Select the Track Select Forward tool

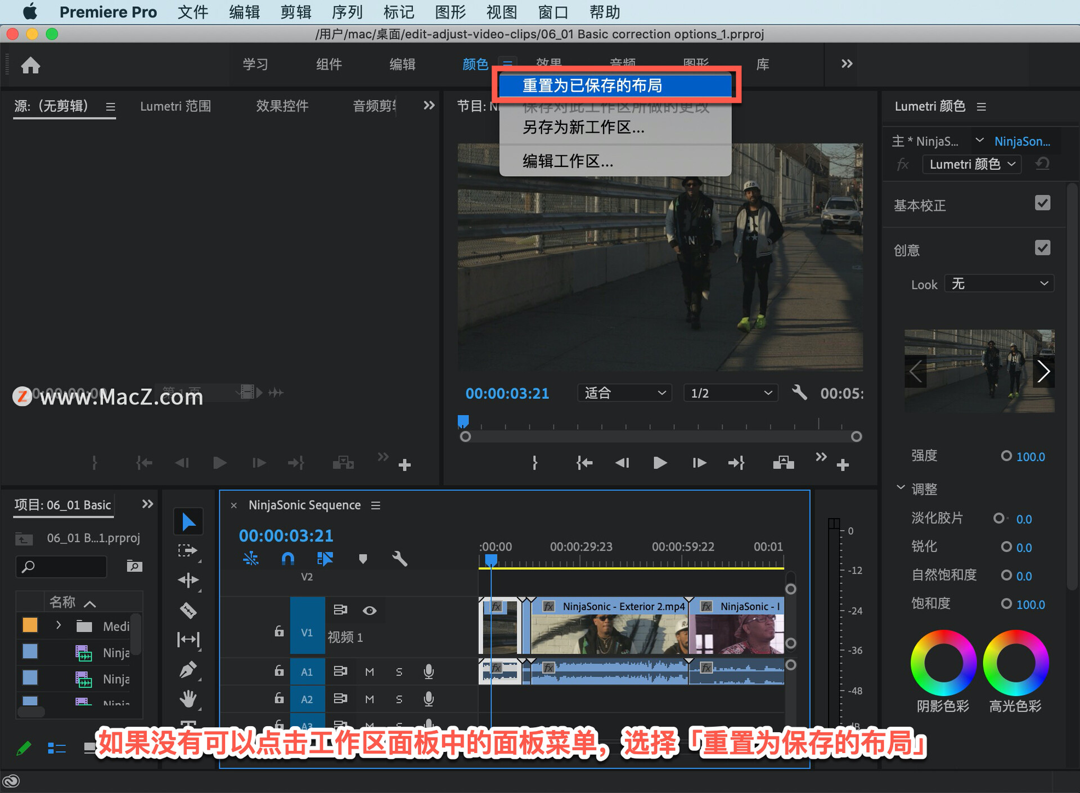[188, 551]
